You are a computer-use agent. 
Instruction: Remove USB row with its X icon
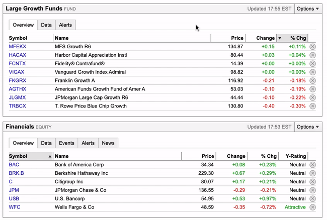(312, 198)
